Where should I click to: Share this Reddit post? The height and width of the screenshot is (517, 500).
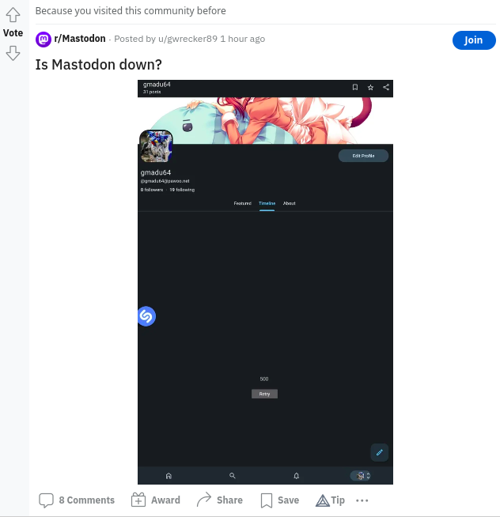tap(220, 500)
